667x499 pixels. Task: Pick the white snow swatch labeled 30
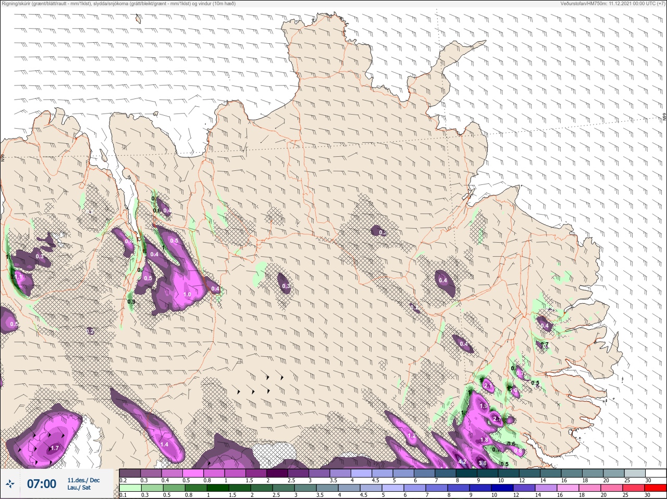point(656,473)
